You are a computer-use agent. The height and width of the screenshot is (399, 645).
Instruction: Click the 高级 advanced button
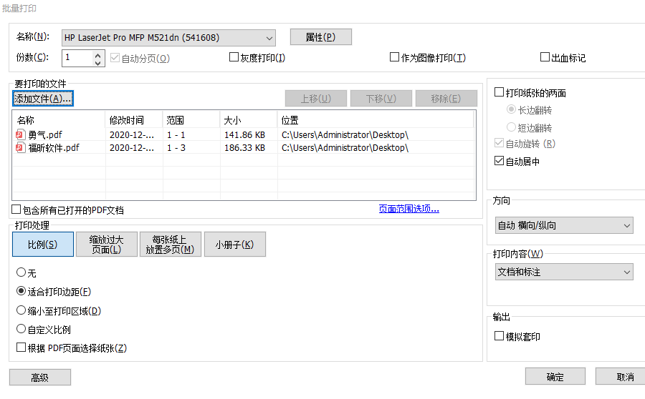[40, 378]
